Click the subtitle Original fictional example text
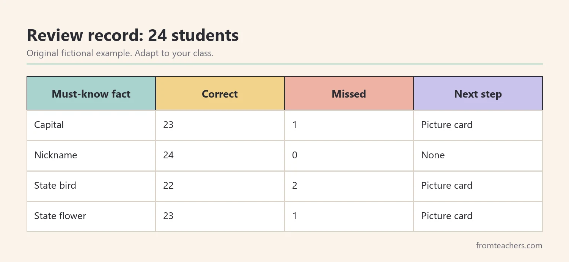 [79, 53]
